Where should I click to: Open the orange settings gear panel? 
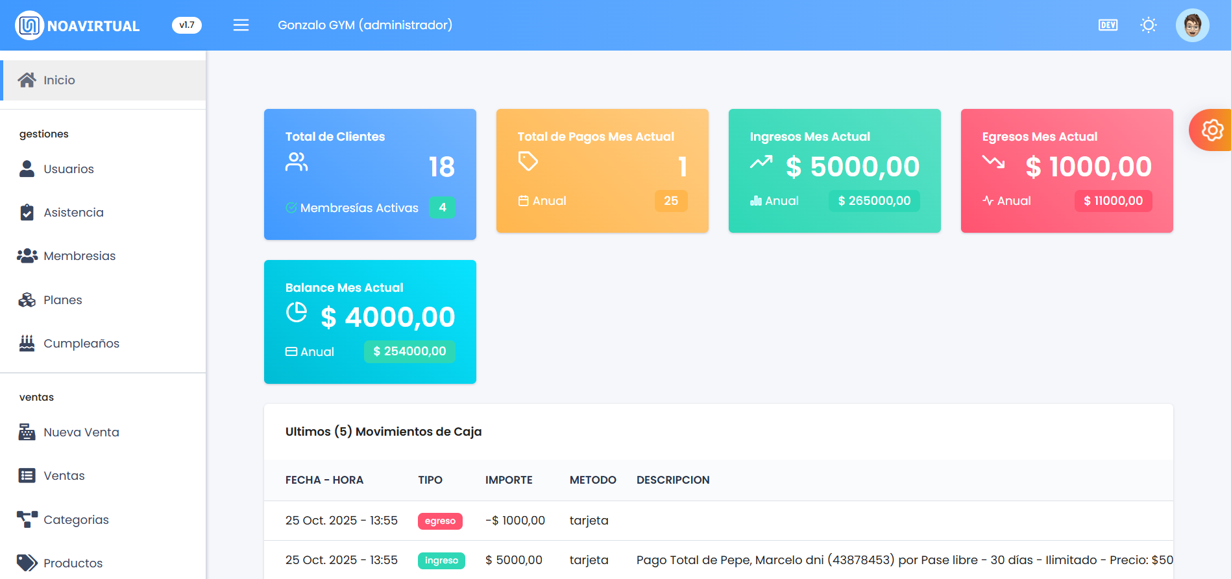[x=1212, y=130]
